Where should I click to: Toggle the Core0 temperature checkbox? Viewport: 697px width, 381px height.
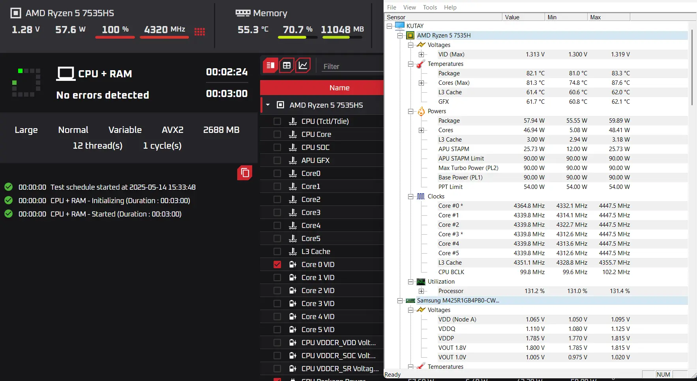tap(277, 174)
